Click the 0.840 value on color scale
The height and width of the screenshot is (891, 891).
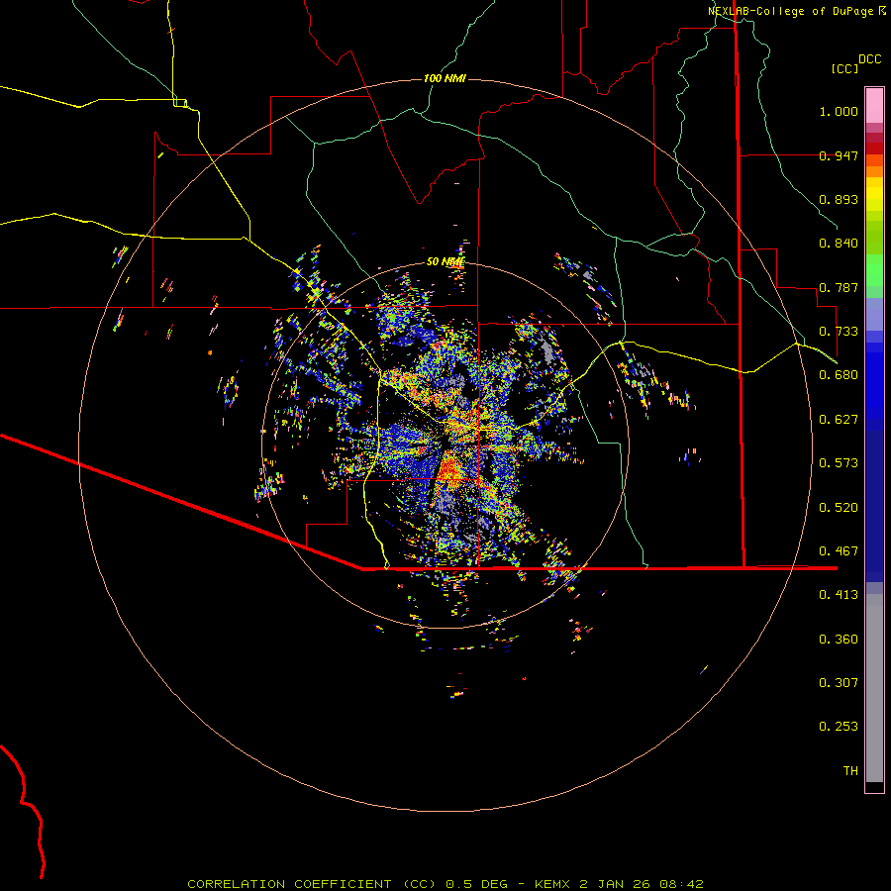point(839,244)
